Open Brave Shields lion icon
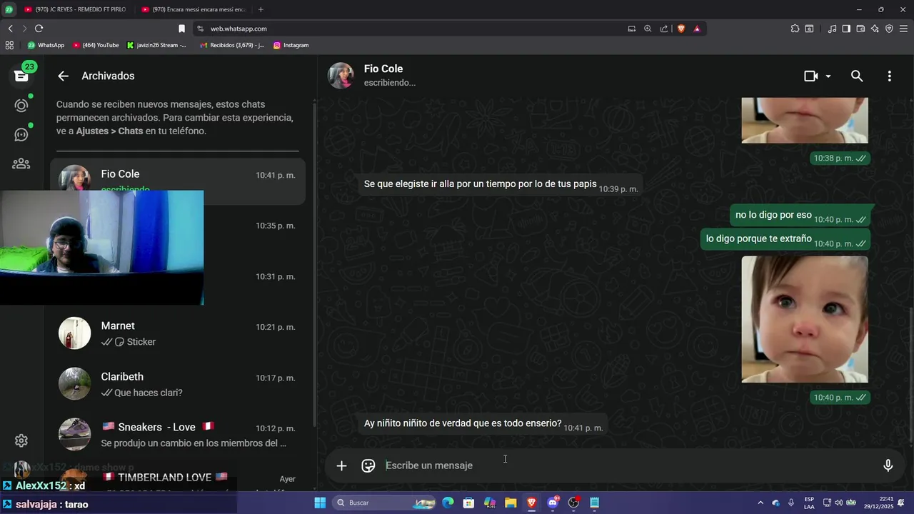 tap(681, 29)
